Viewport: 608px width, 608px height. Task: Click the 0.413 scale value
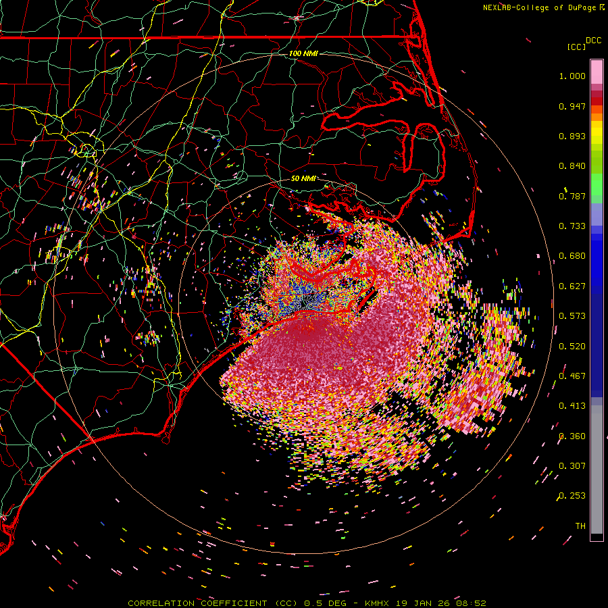[x=572, y=406]
